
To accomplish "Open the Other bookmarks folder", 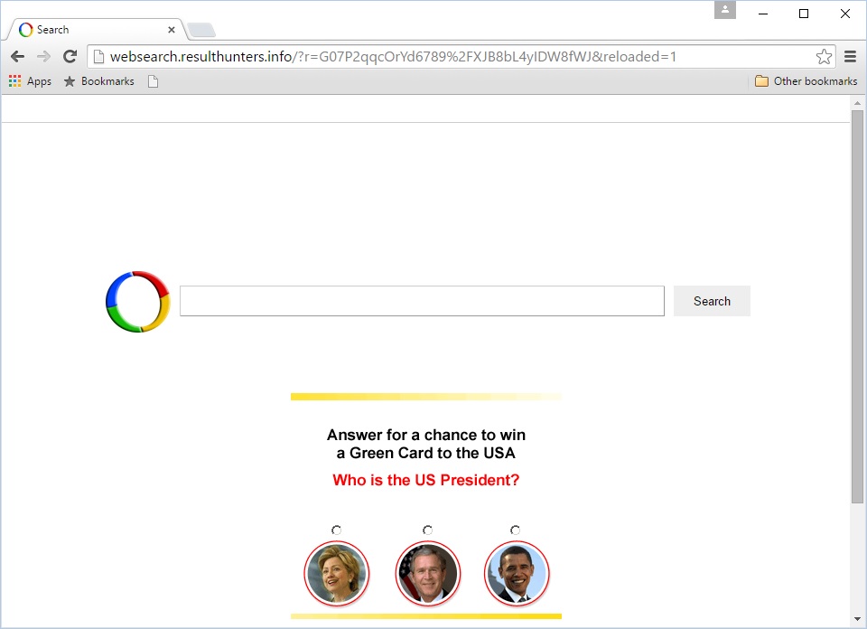I will pos(806,81).
